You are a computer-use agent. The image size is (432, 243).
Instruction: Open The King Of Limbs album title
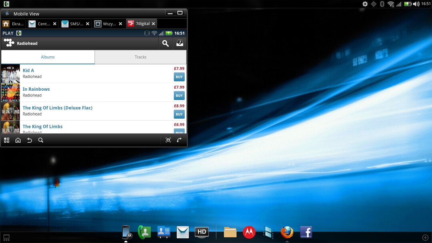(x=42, y=126)
